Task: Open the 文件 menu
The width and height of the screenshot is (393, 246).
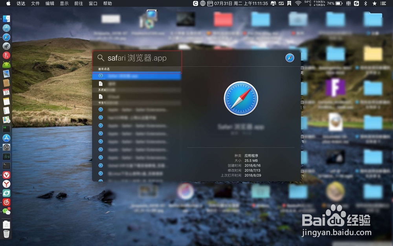Action: point(35,3)
